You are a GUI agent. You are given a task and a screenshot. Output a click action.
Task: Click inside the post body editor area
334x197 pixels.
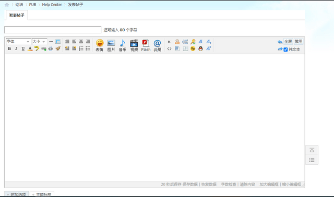pyautogui.click(x=154, y=117)
